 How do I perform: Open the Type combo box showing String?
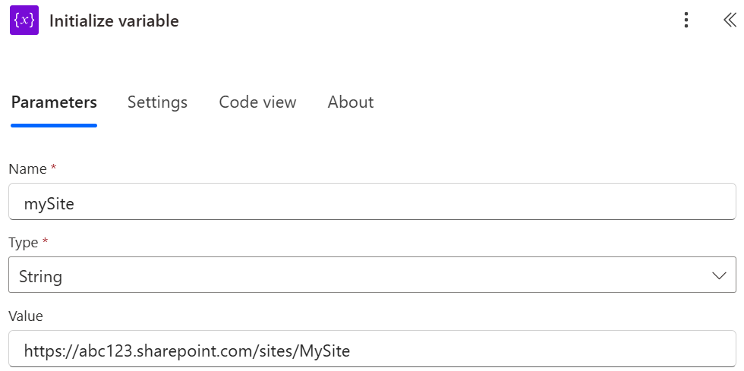364,276
